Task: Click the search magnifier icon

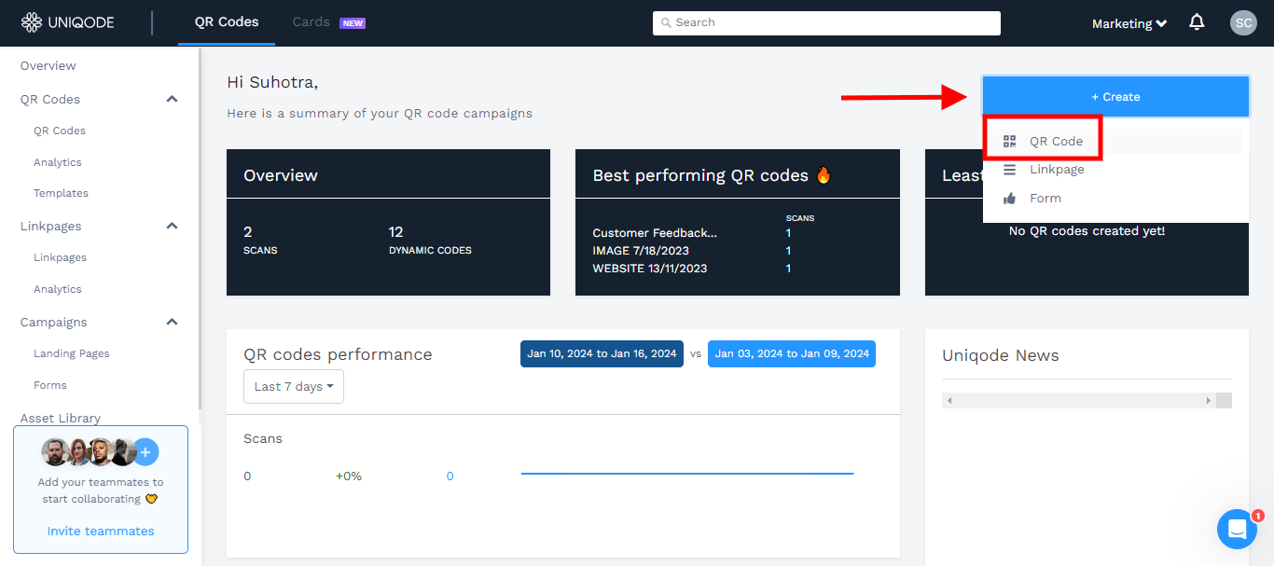Action: (x=667, y=21)
